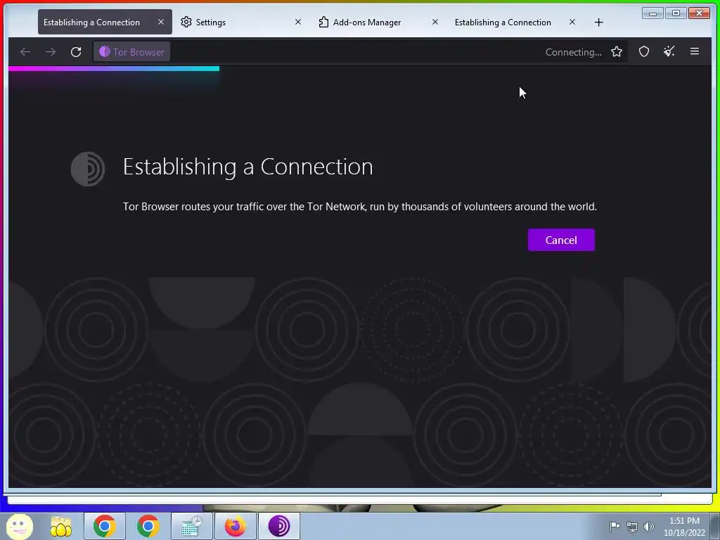Viewport: 720px width, 540px height.
Task: Select the first Establishing a Connection tab
Action: coord(105,22)
